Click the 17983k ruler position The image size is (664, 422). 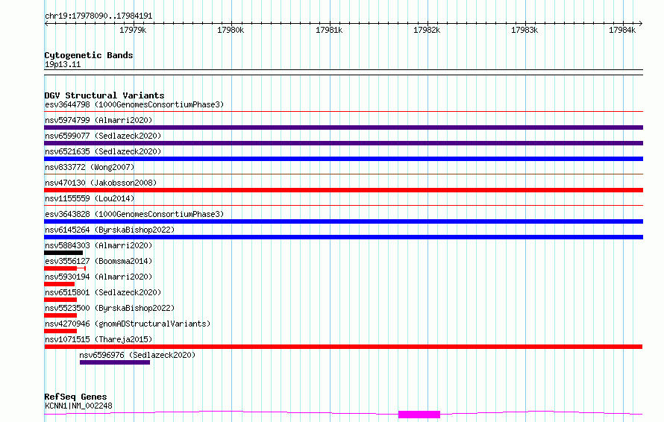(524, 30)
